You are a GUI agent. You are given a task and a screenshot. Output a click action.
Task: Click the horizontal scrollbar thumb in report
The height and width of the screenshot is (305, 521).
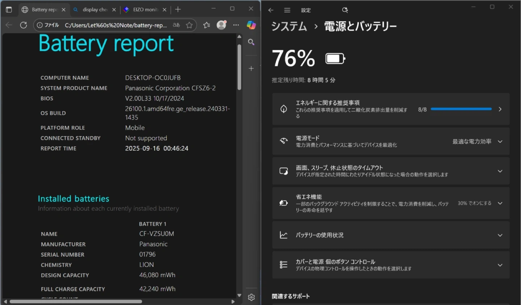pos(76,301)
